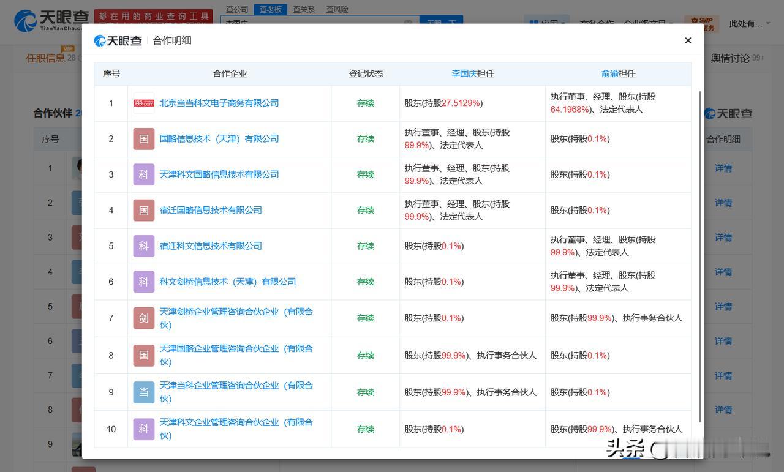Open 详情 for background partner row 2
Image resolution: width=784 pixels, height=472 pixels.
pos(723,203)
